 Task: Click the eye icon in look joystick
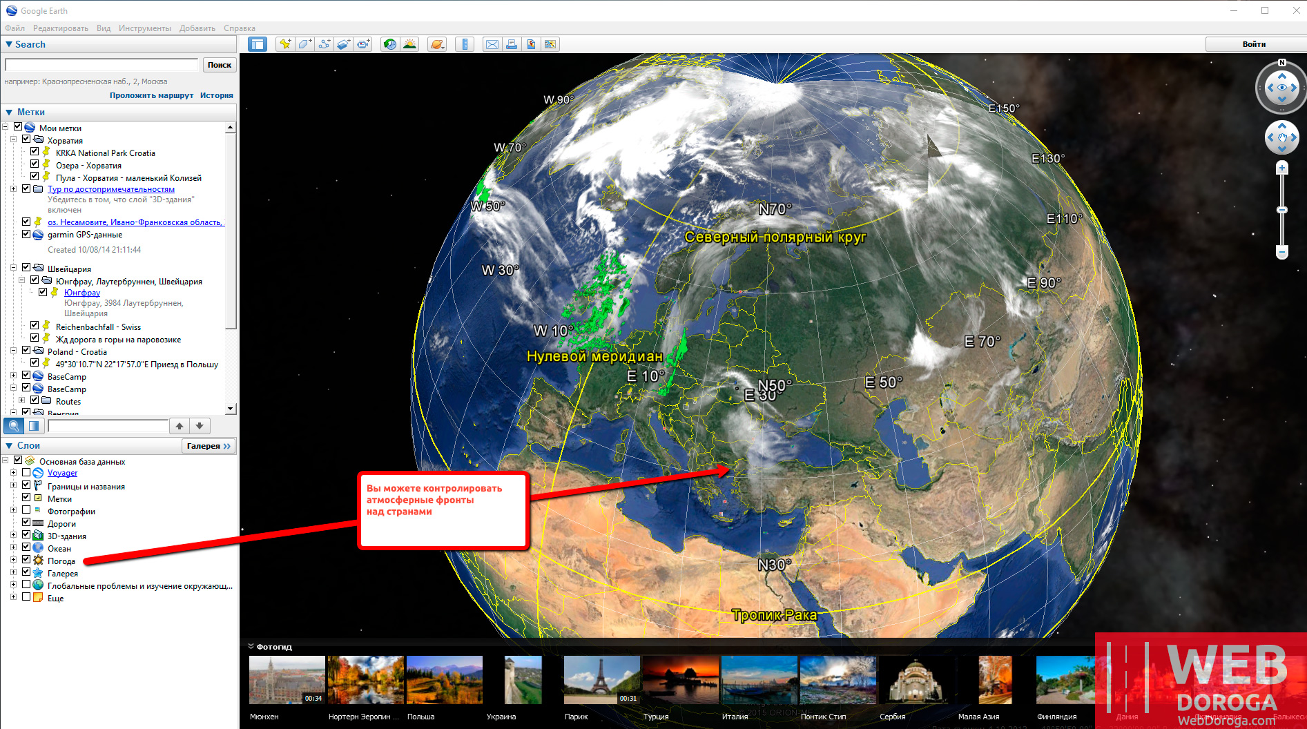click(1282, 88)
